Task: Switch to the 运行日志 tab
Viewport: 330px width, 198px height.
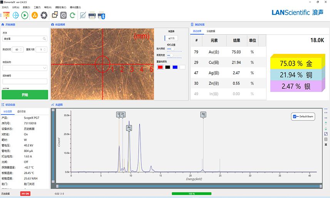Action: [x=22, y=111]
